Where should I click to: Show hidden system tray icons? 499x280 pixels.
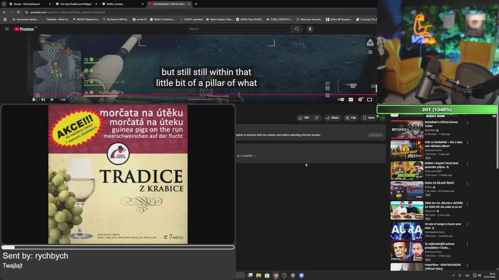[x=453, y=275]
